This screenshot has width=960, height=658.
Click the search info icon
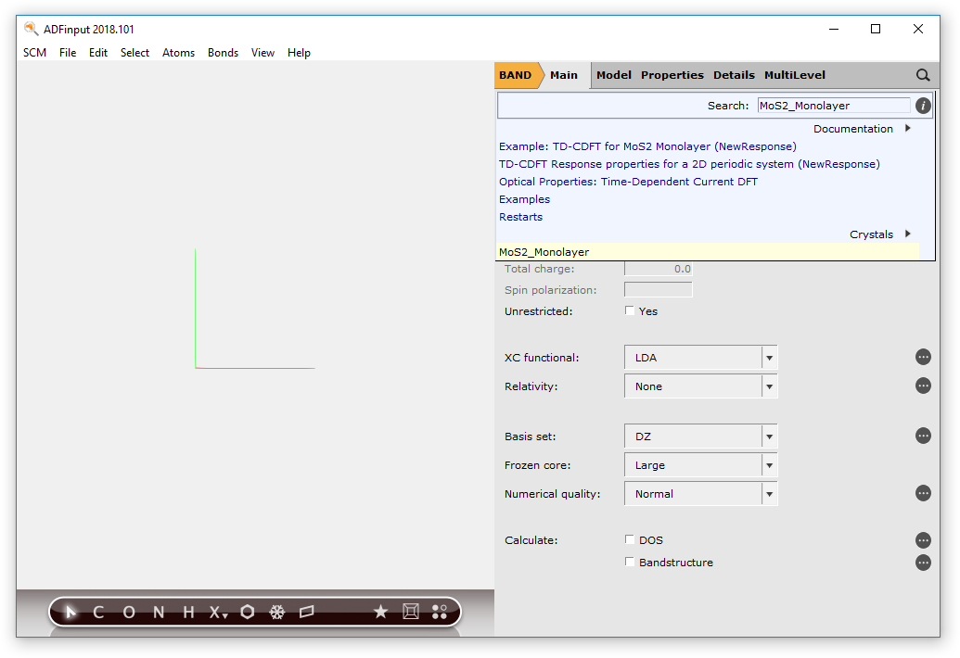coord(923,106)
